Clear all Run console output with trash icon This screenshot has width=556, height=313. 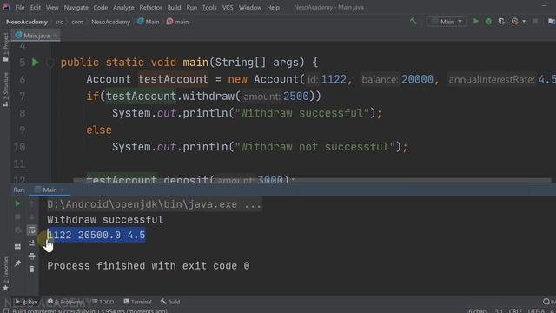click(31, 270)
